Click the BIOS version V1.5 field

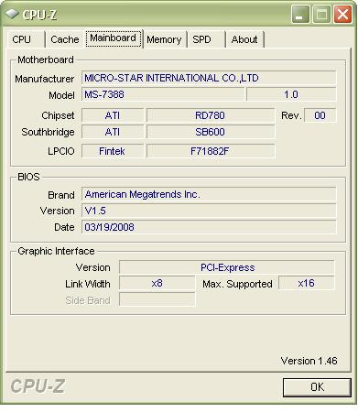[x=209, y=211]
